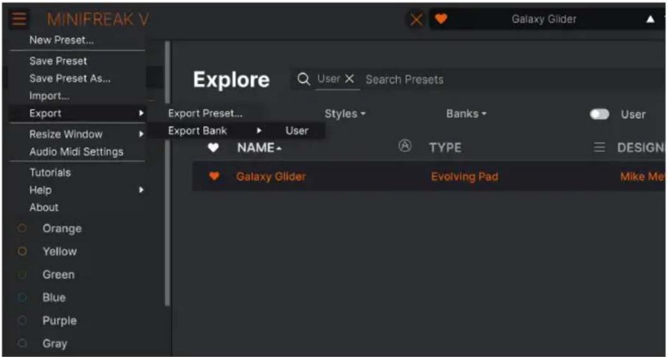The height and width of the screenshot is (357, 668).
Task: Remove the User search tag
Action: 350,79
